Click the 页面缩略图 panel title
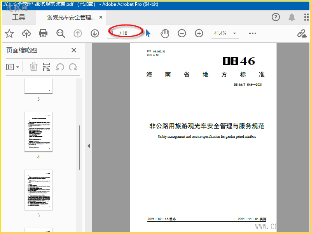This screenshot has height=233, width=311. (x=22, y=50)
